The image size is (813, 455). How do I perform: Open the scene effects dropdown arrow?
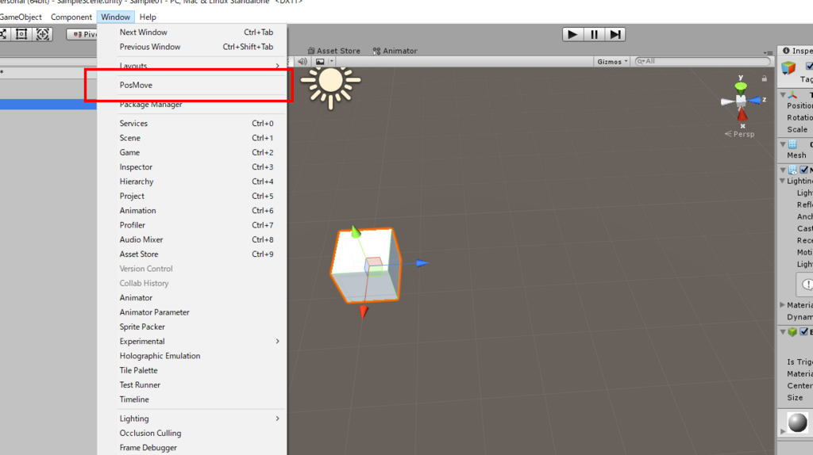[x=331, y=61]
